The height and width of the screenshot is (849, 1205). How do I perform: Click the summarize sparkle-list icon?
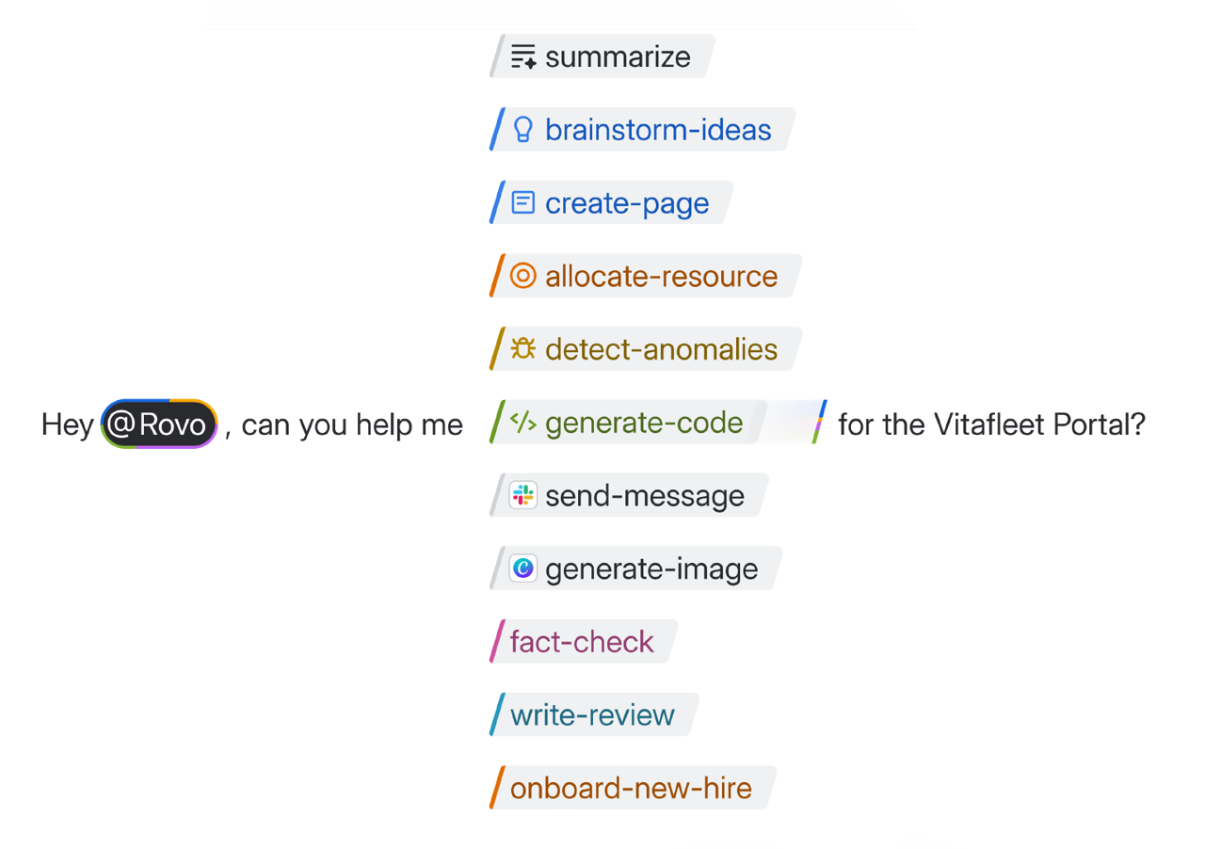pyautogui.click(x=523, y=56)
